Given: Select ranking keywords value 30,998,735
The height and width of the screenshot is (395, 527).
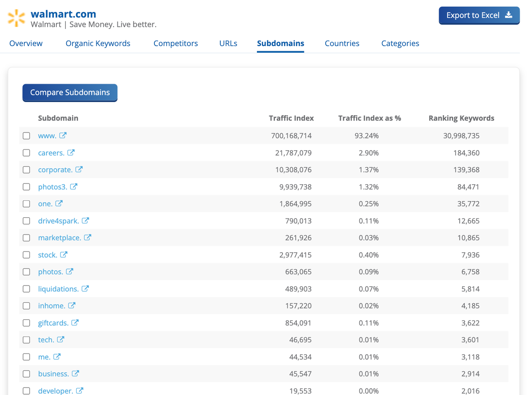Looking at the screenshot, I should coord(461,136).
